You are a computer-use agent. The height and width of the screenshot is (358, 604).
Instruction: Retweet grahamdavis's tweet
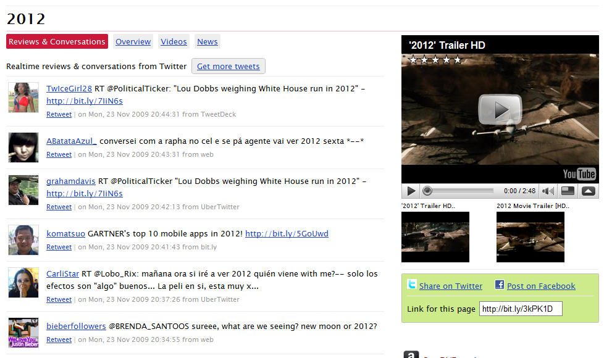coord(59,207)
